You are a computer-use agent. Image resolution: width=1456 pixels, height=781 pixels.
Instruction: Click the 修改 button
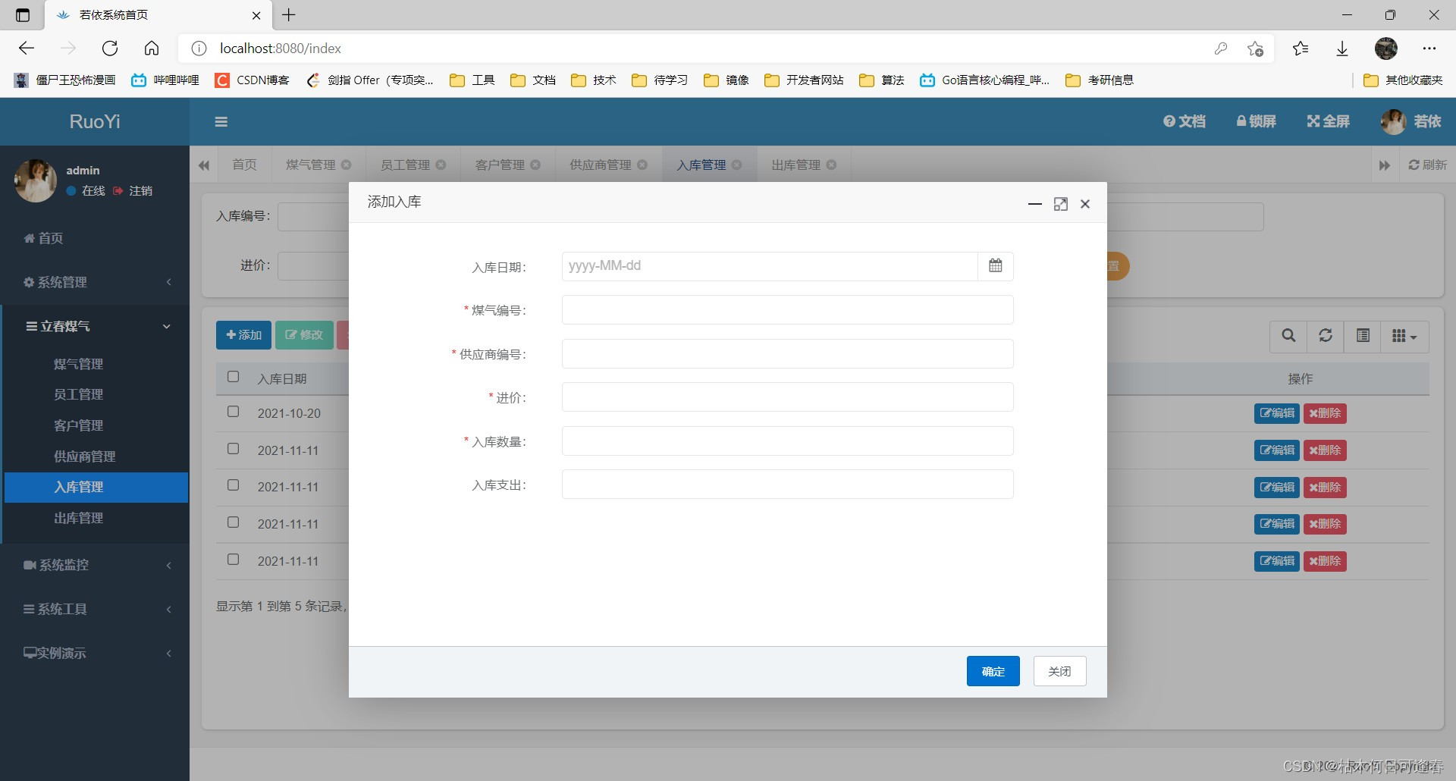304,335
